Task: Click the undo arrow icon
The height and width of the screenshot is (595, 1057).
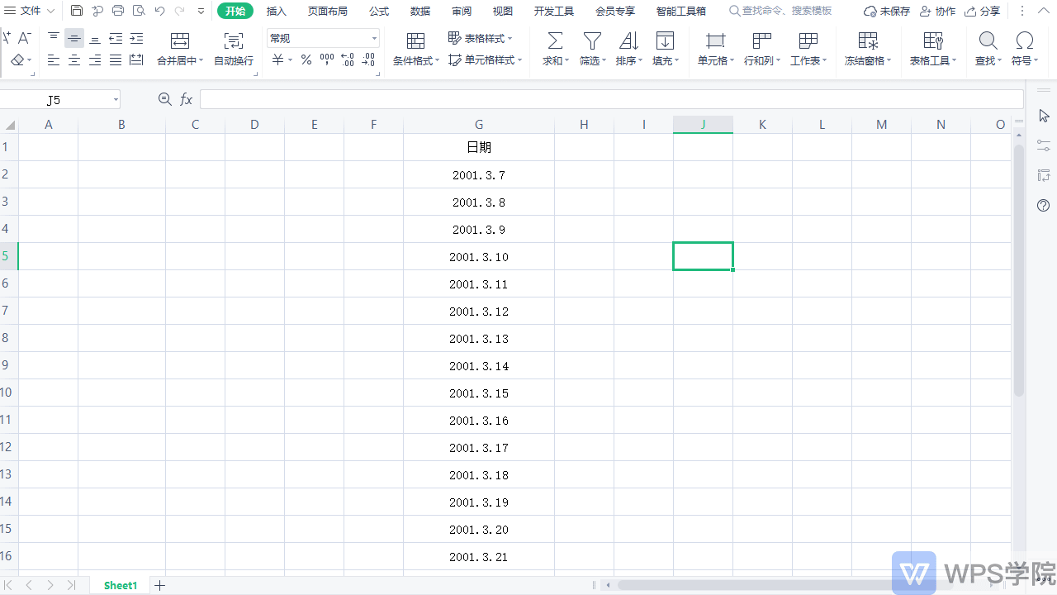Action: pos(160,11)
